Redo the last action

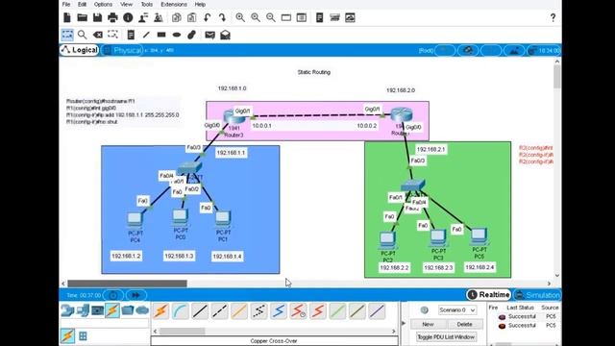[222, 17]
